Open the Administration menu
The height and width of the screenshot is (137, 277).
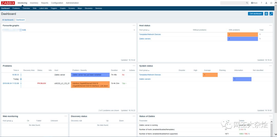(x=72, y=3)
